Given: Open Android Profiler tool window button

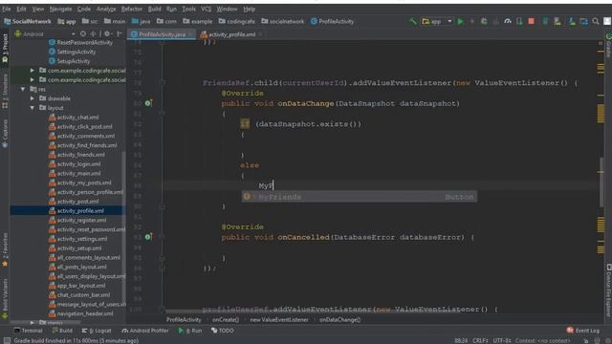Looking at the screenshot, I should 144,331.
